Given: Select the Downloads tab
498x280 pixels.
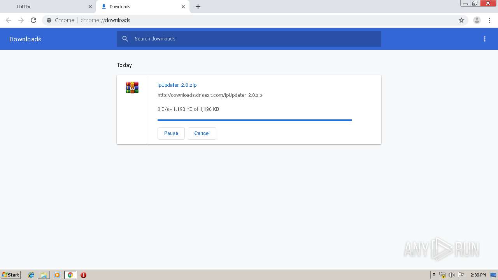Looking at the screenshot, I should point(142,7).
